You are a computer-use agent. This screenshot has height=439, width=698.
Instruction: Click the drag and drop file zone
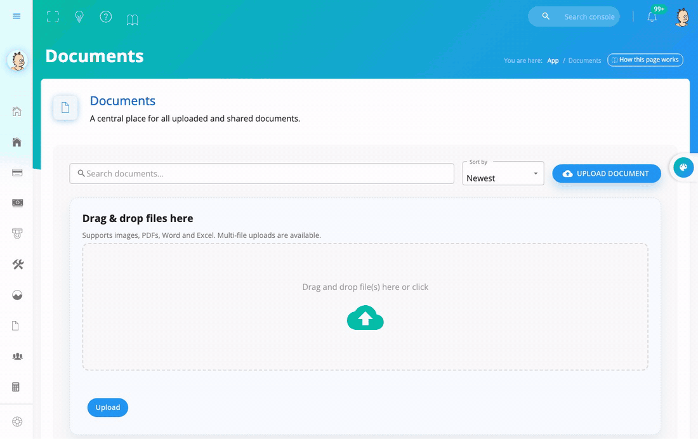pyautogui.click(x=365, y=307)
